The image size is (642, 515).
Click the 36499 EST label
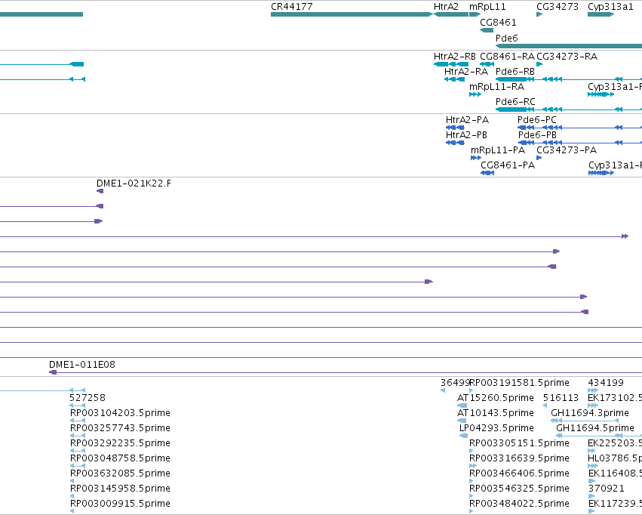click(x=454, y=383)
